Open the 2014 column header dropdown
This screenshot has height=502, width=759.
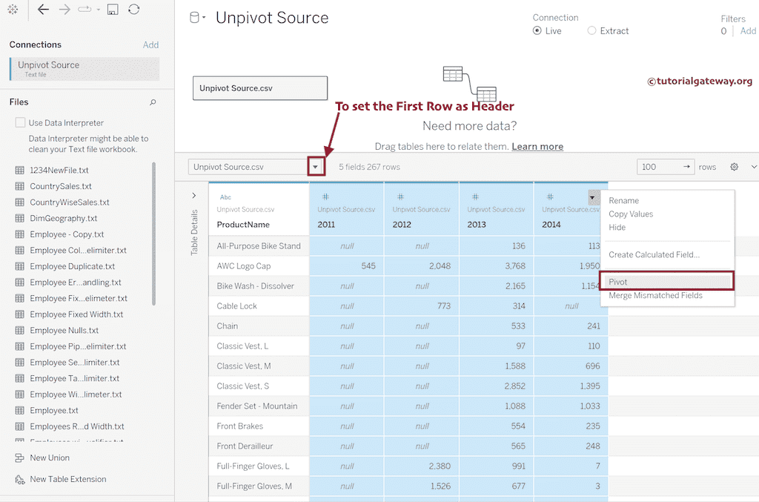593,196
